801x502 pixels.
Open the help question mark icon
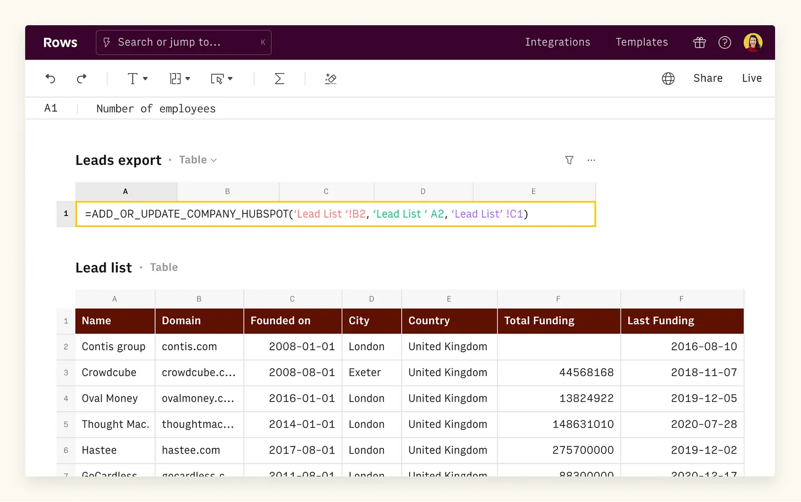coord(725,42)
